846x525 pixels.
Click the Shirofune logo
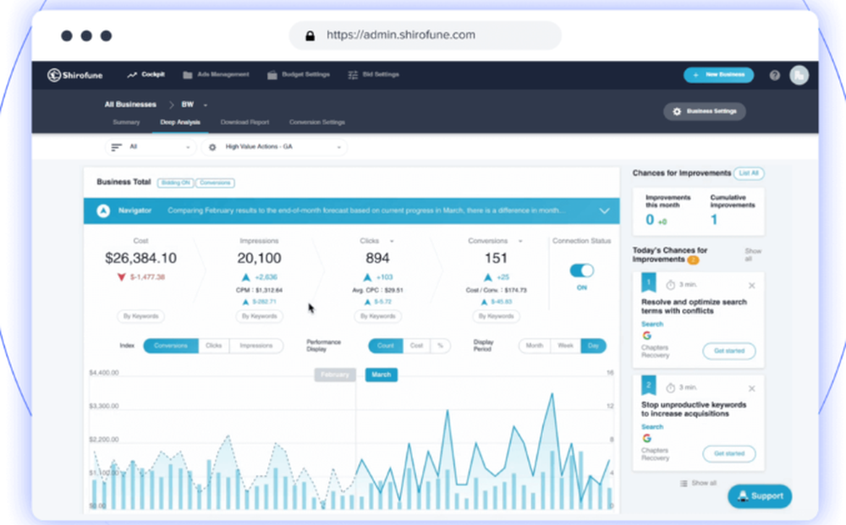pos(75,75)
